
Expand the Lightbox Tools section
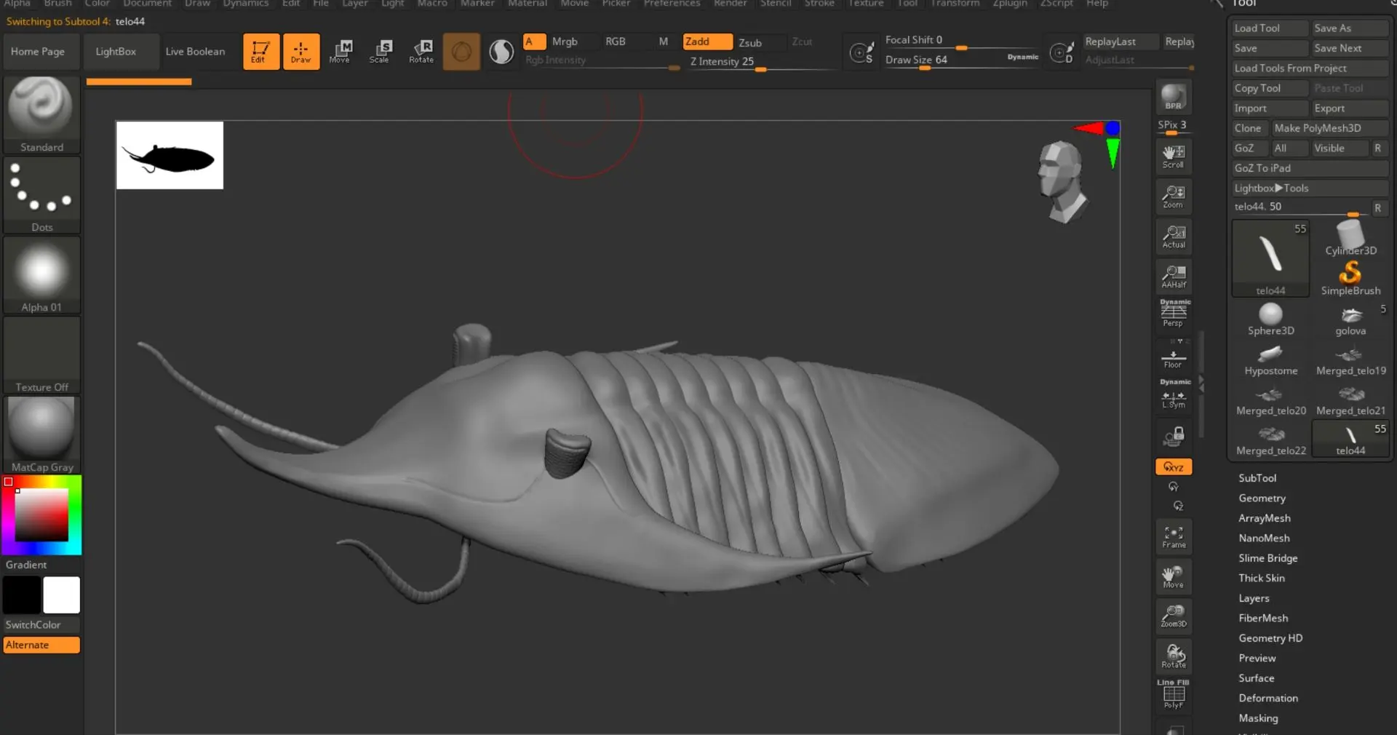pos(1309,188)
